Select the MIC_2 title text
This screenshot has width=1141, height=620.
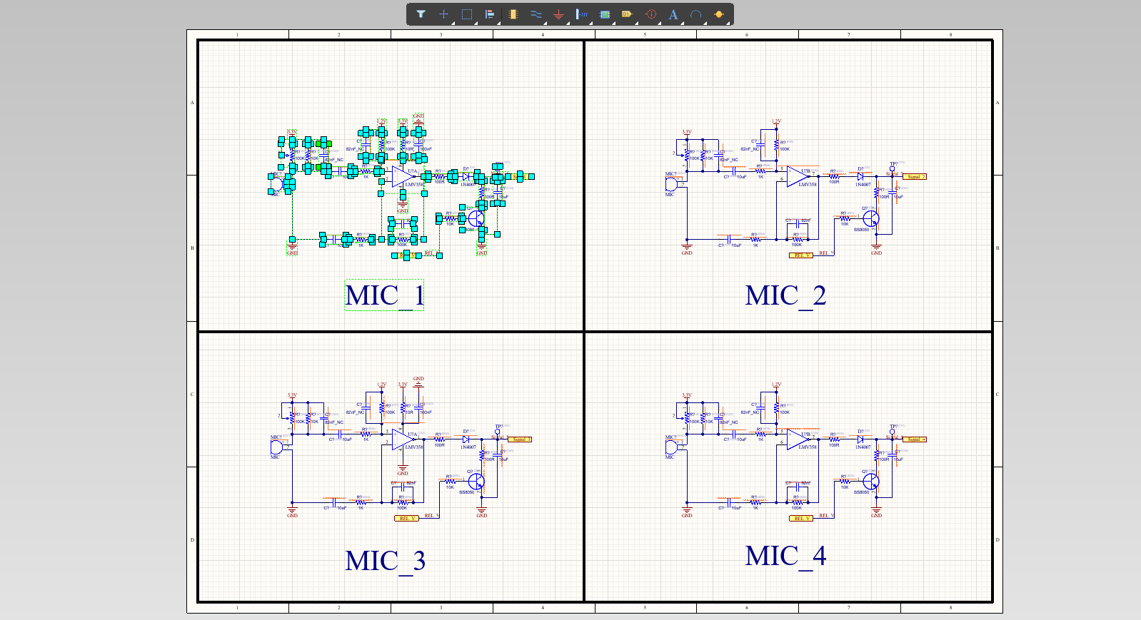coord(785,295)
